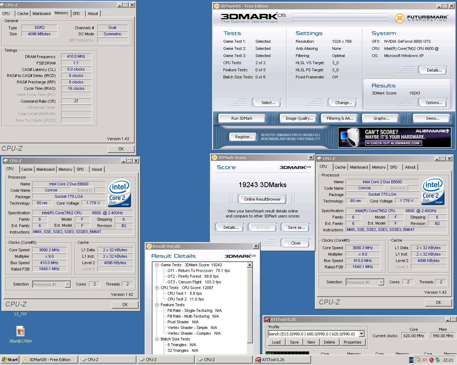457x365 pixels.
Task: Click Save in ATITool profile
Action: tap(294, 342)
